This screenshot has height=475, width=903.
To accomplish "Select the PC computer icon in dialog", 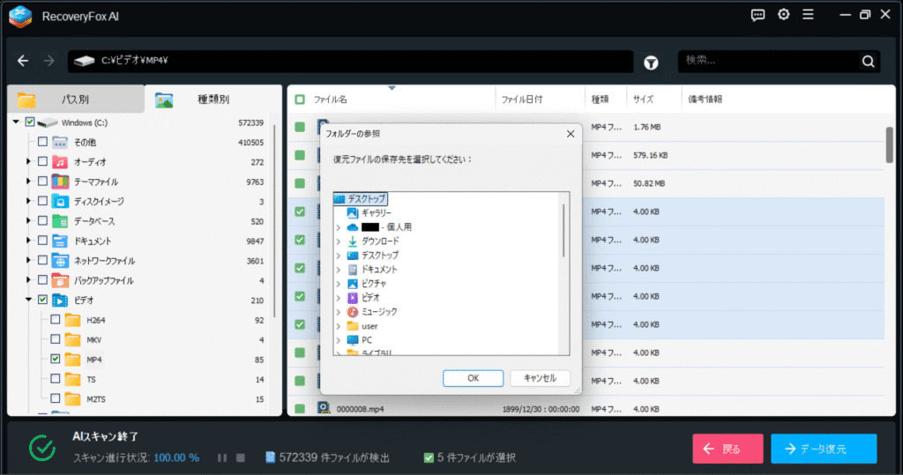I will pyautogui.click(x=353, y=340).
